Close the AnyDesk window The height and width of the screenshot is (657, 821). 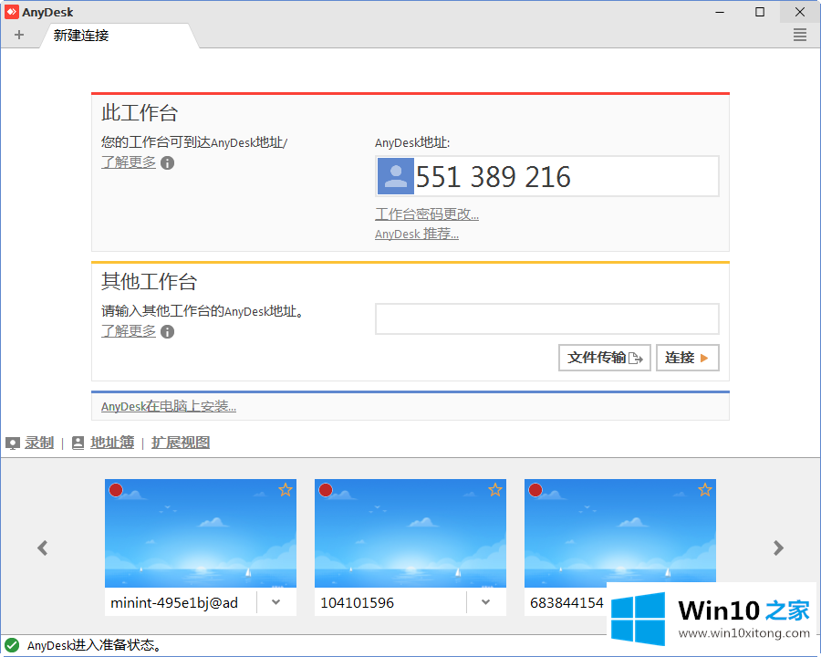(x=799, y=12)
